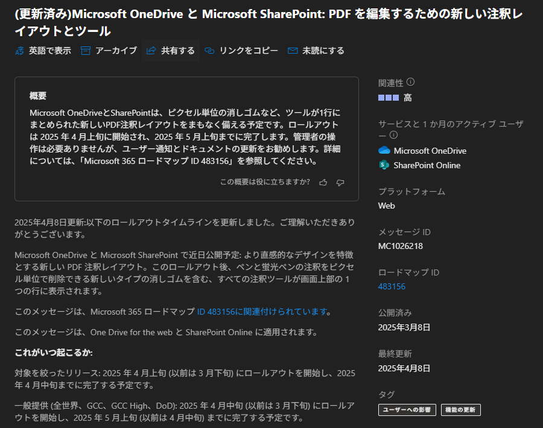Click the message title starting (更新済み)Microsoft OneDrive
Viewport: 543px width, 428px height.
268,22
